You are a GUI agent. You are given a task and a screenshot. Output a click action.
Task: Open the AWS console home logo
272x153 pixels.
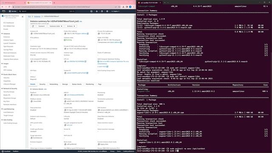click(4, 11)
